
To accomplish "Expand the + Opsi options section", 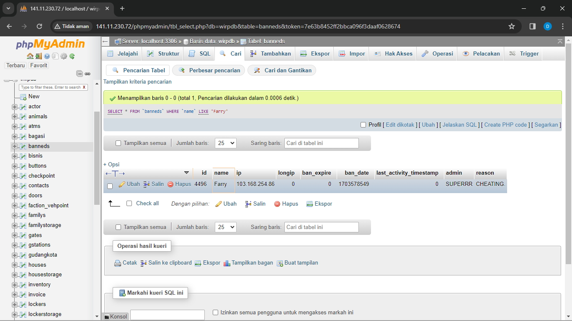I will [x=111, y=164].
